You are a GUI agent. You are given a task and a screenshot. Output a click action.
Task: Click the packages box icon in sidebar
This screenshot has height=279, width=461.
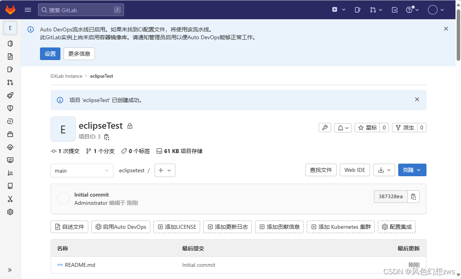pyautogui.click(x=10, y=134)
